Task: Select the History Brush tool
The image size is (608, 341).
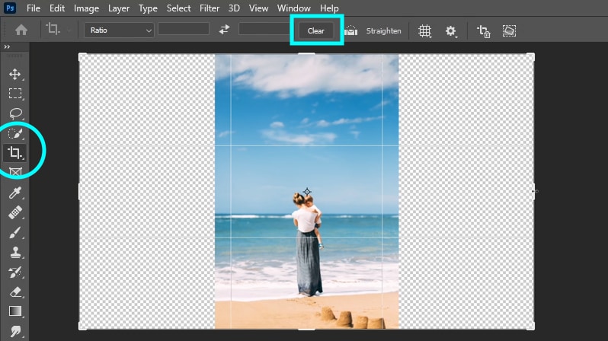Action: (x=15, y=272)
